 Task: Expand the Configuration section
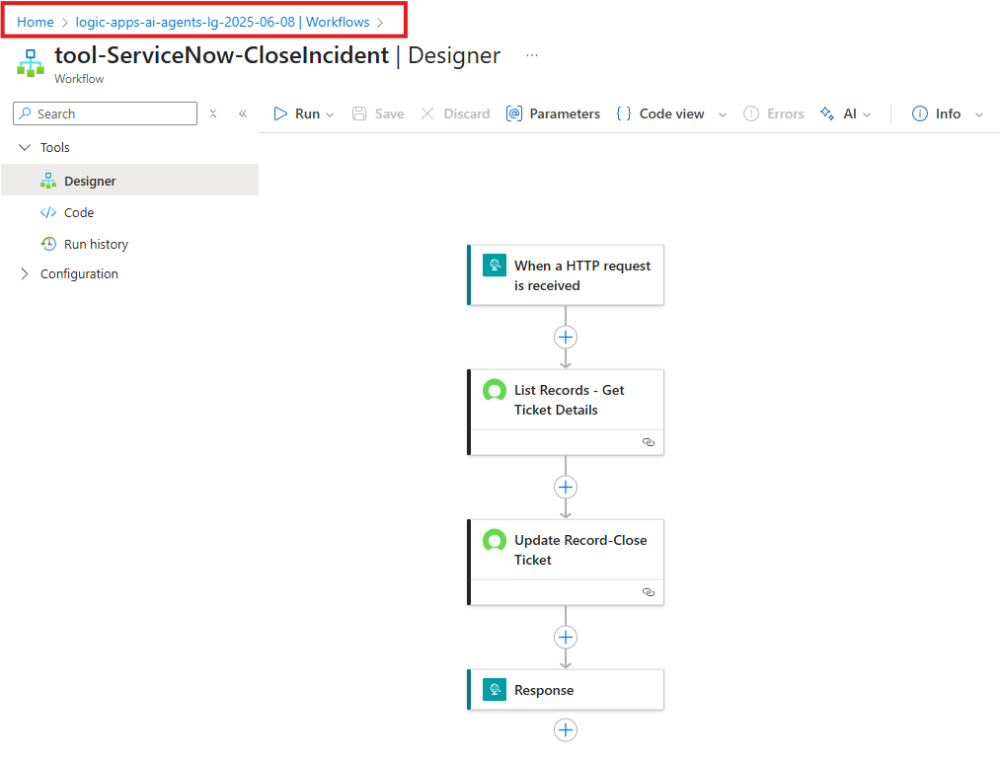point(25,273)
